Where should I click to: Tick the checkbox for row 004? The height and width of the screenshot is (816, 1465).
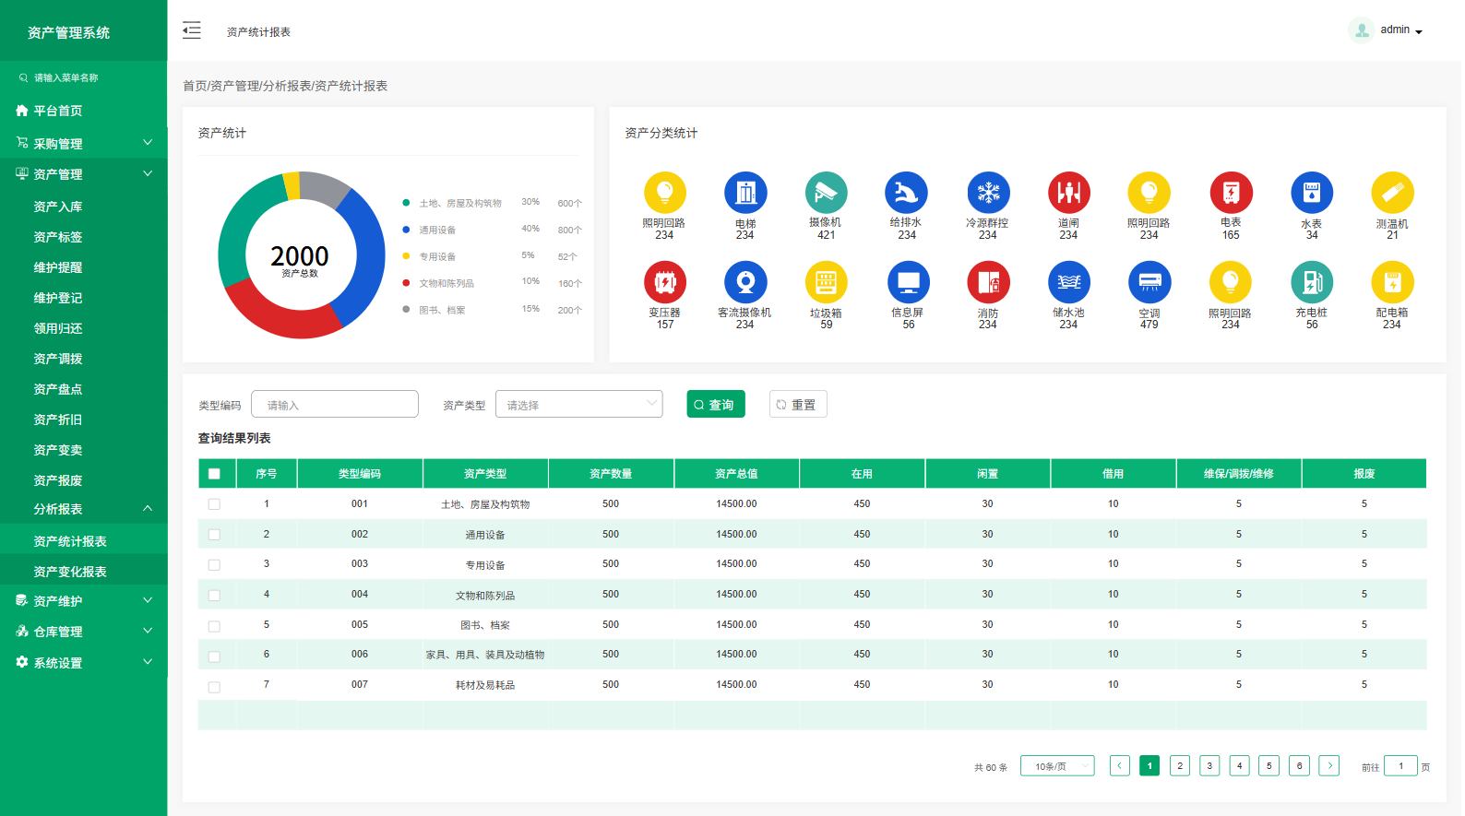[x=214, y=596]
